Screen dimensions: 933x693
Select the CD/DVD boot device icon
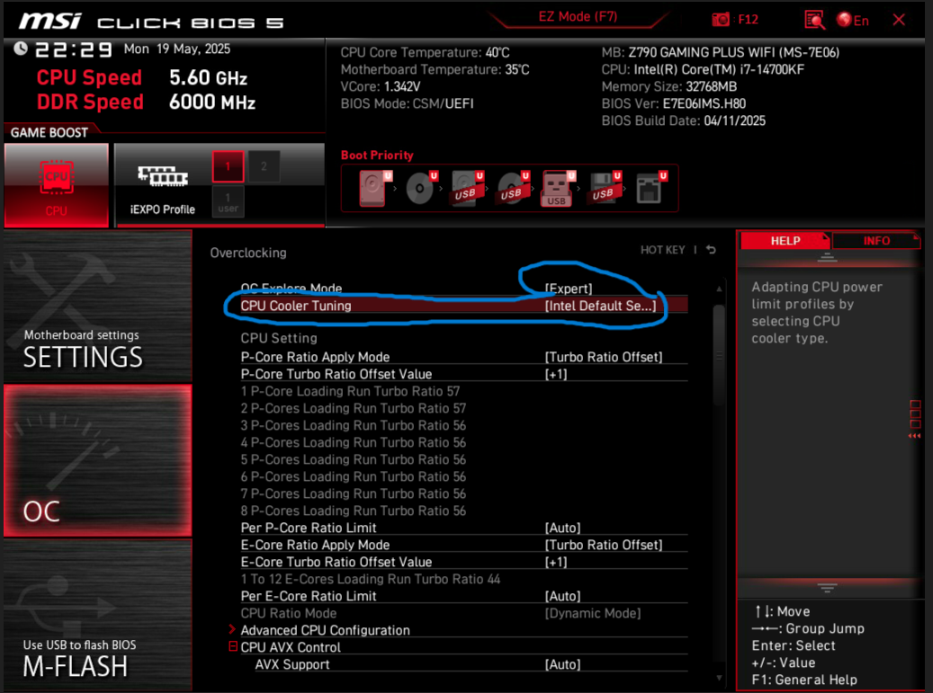point(421,188)
